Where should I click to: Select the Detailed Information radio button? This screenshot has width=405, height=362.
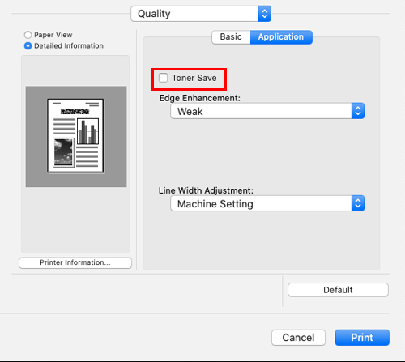pyautogui.click(x=28, y=46)
